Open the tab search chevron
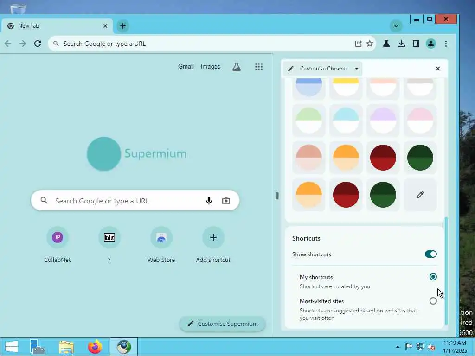Image resolution: width=475 pixels, height=356 pixels. [396, 26]
